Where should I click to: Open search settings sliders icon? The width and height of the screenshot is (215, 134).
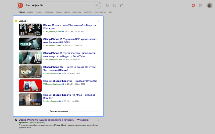tap(121, 5)
